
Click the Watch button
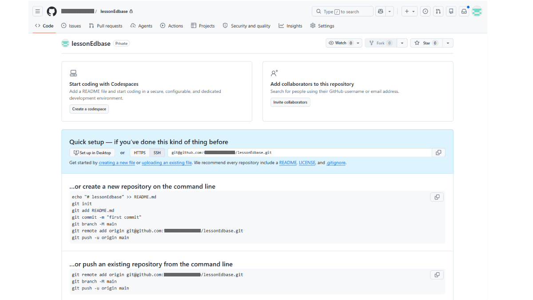point(340,43)
